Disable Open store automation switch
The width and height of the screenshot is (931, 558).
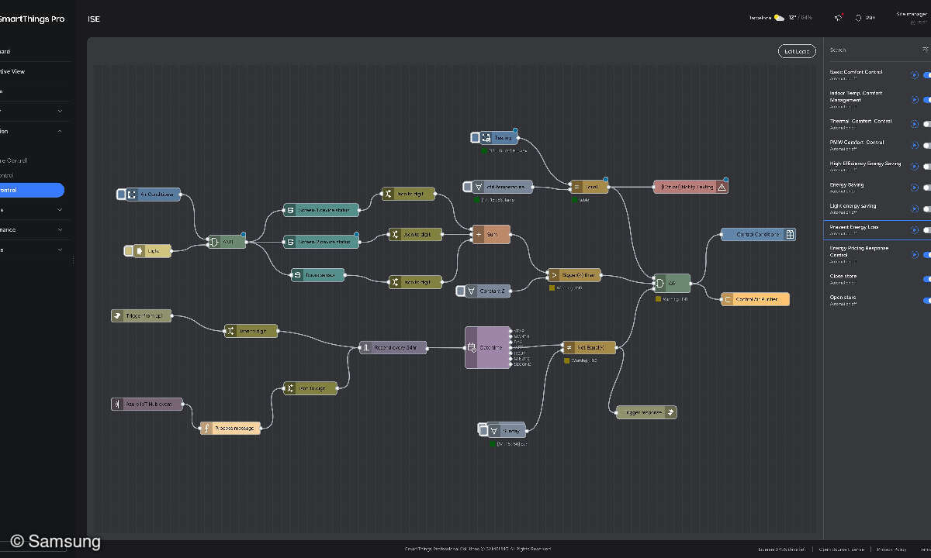[926, 300]
